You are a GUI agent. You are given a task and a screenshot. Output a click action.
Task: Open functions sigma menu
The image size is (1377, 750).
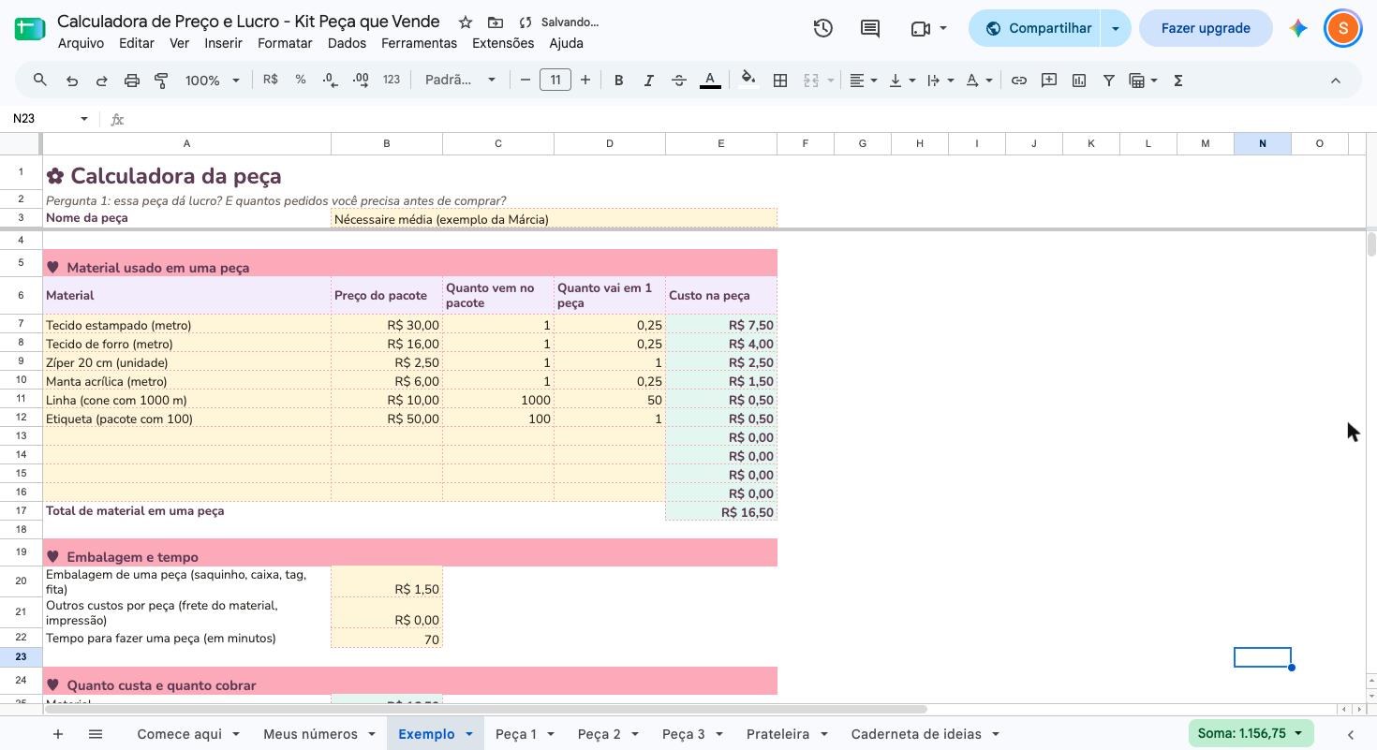pyautogui.click(x=1178, y=81)
